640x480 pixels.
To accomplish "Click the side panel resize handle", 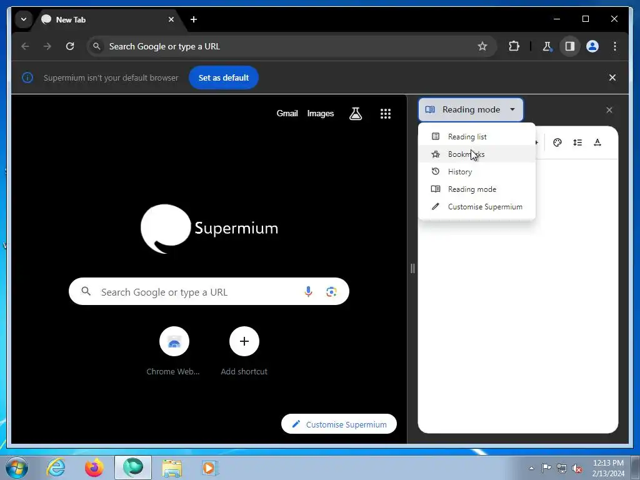I will pyautogui.click(x=412, y=269).
